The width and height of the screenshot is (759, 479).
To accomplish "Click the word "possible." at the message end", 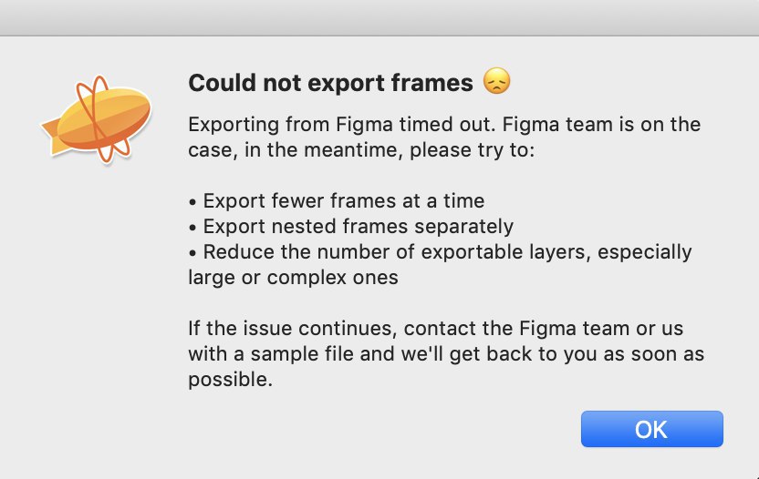I will pos(231,380).
